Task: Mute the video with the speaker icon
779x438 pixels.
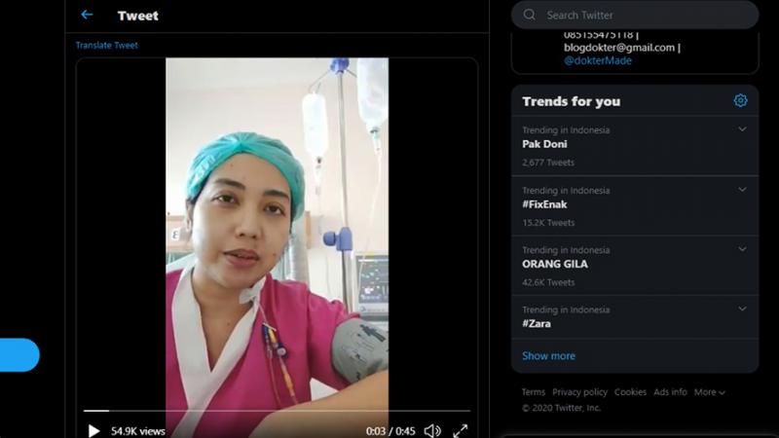Action: [x=432, y=430]
